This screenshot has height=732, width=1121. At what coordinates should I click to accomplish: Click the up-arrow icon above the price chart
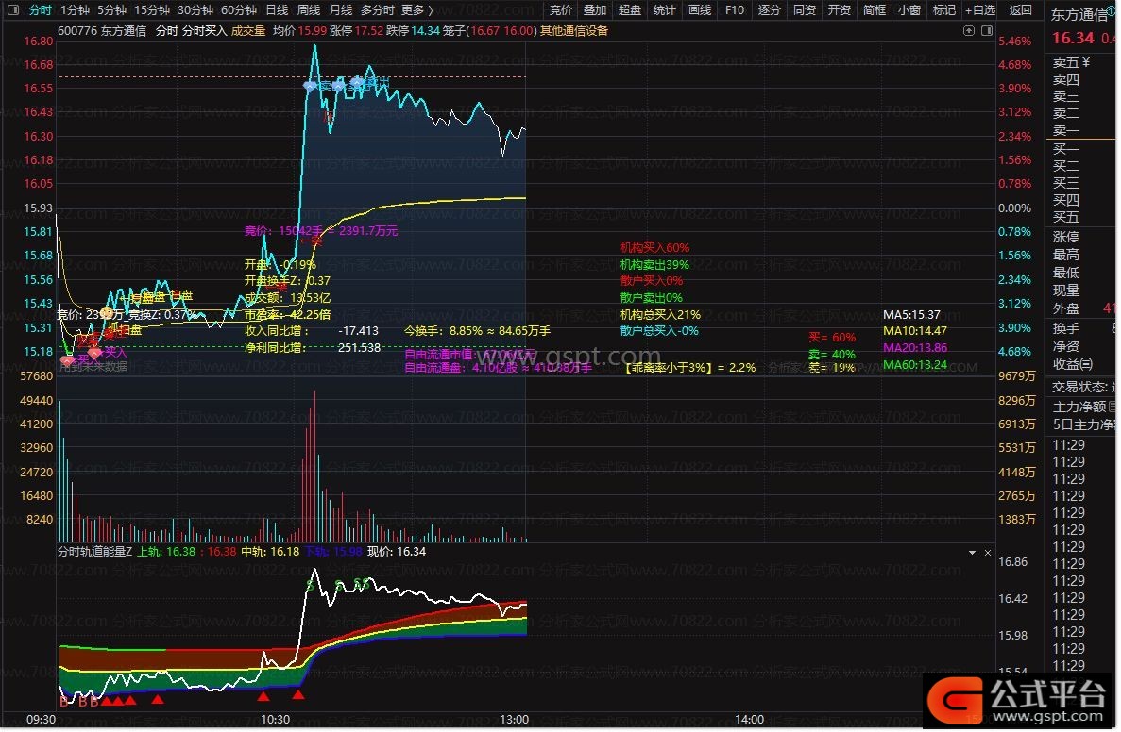pos(969,30)
